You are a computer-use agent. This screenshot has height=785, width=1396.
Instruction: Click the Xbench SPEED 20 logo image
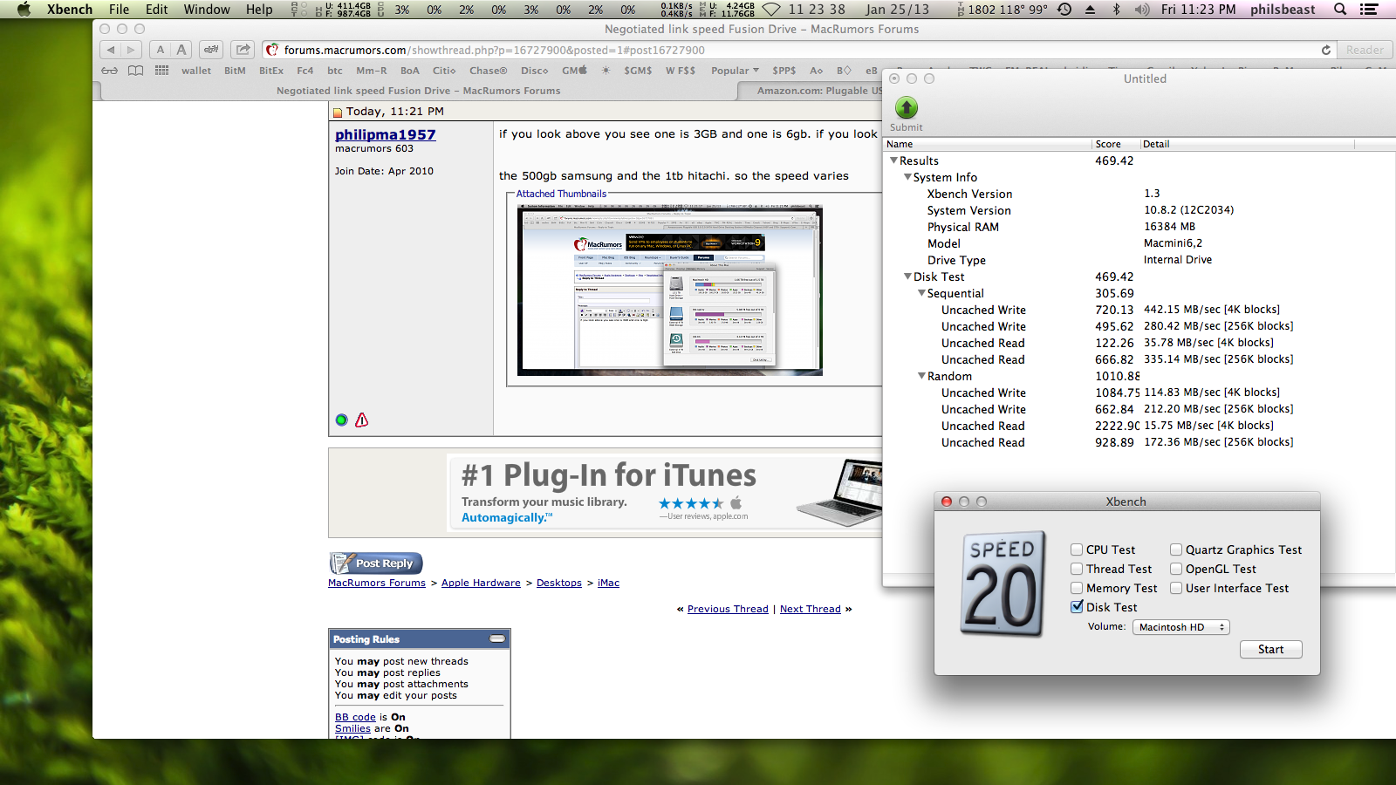(x=1003, y=583)
